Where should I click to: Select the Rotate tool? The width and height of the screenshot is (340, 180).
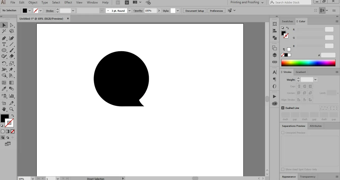4,63
